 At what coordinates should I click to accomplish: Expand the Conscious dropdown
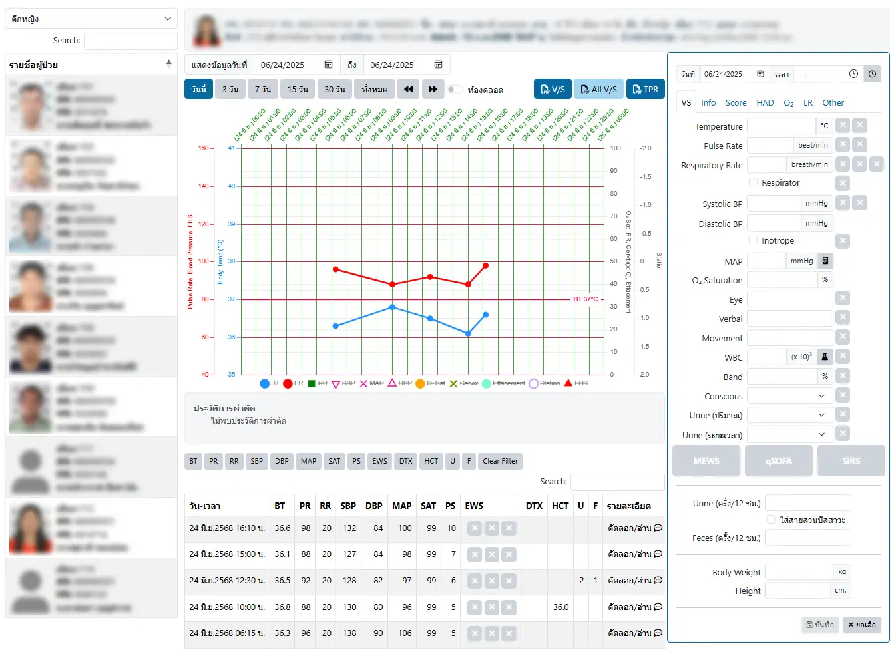point(789,396)
